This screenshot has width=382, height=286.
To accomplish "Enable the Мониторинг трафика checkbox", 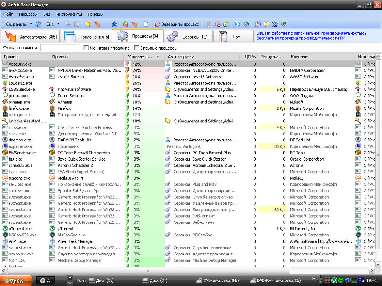I will click(x=86, y=48).
